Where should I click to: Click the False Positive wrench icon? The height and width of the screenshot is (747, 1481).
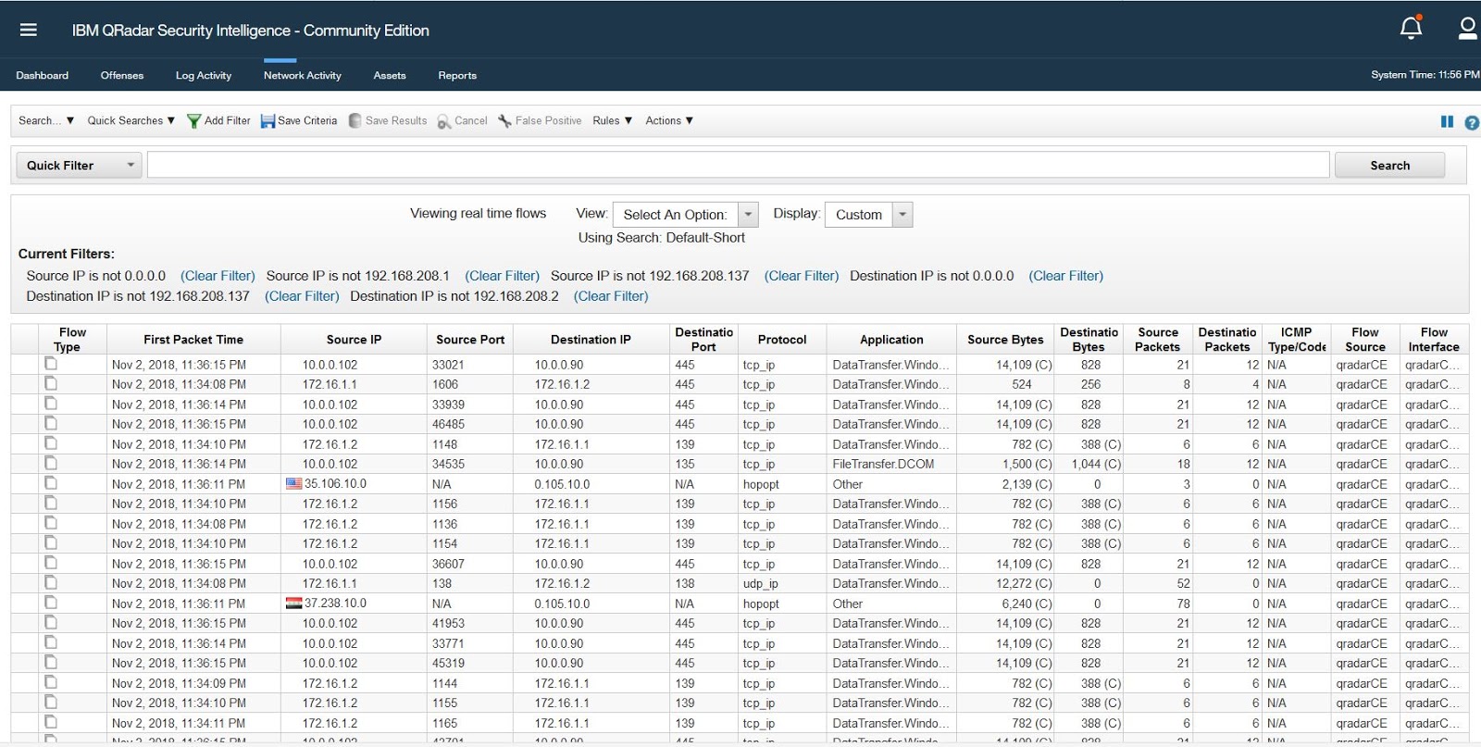504,121
